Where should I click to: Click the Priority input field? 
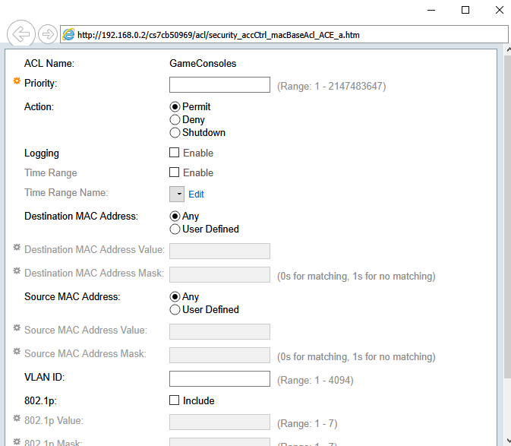pyautogui.click(x=219, y=85)
